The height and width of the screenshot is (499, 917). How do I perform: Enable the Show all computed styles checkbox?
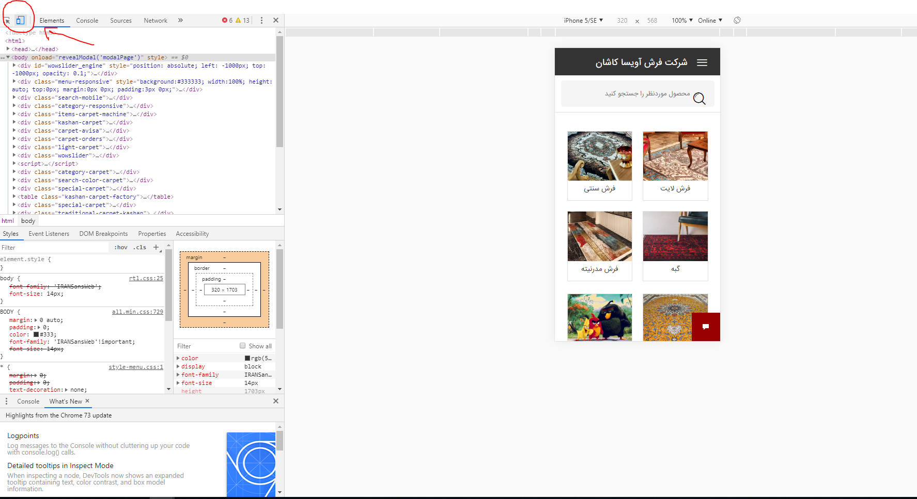242,346
